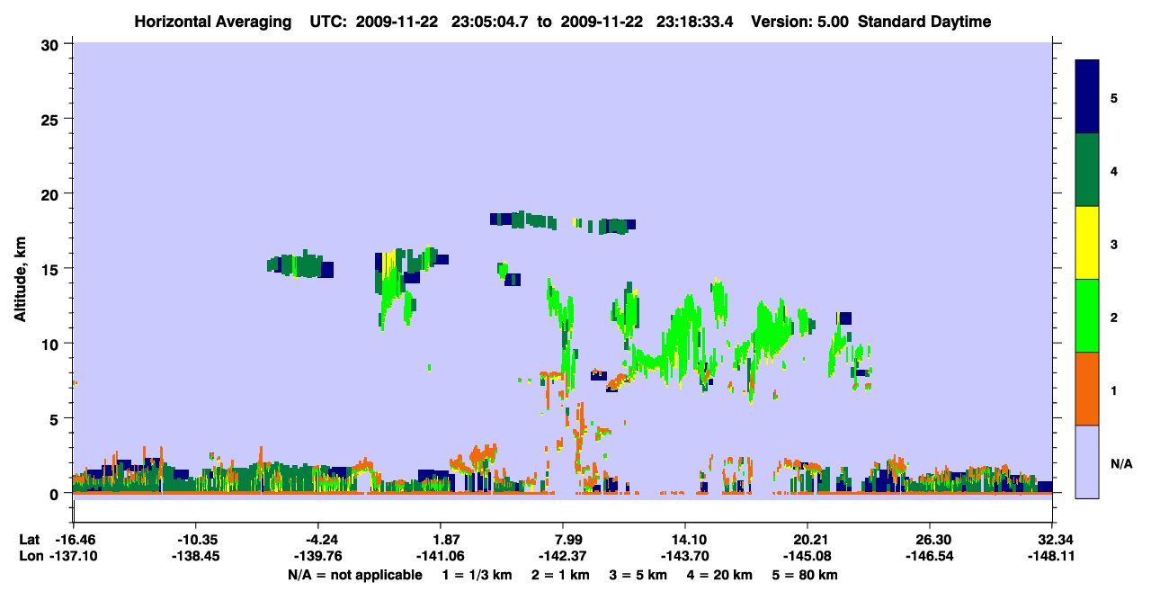Click colorbar label 5
This screenshot has width=1169, height=600.
pyautogui.click(x=1114, y=97)
